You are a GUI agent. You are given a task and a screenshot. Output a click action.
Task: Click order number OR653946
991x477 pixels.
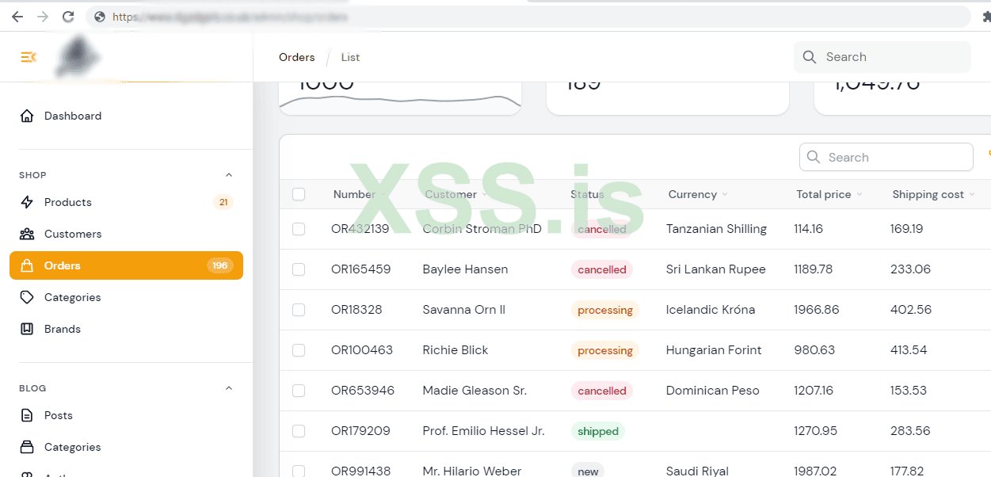pos(363,391)
